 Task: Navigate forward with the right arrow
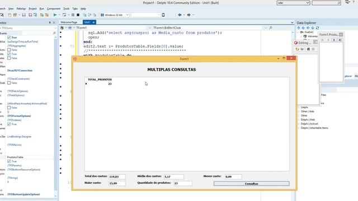(x=189, y=15)
